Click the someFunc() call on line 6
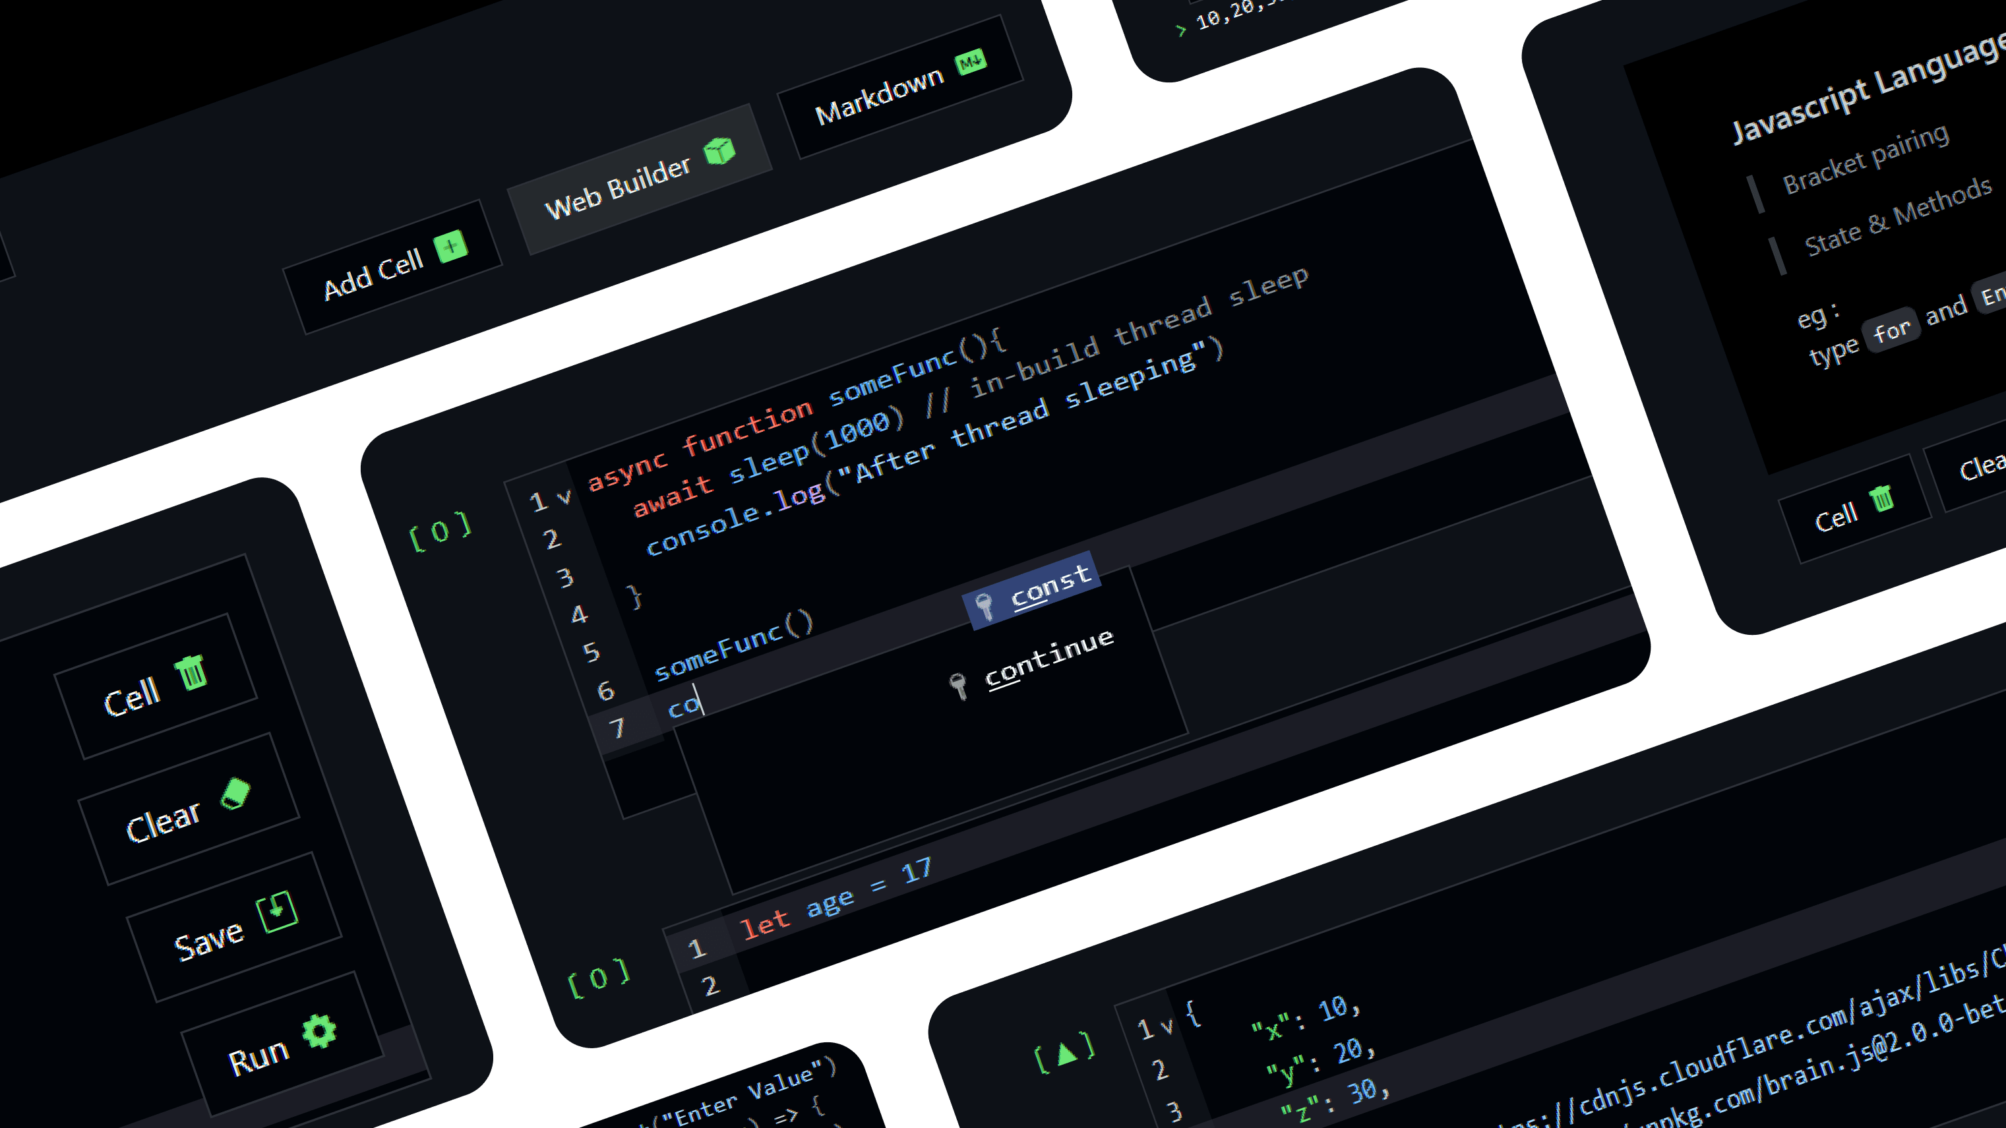 [x=733, y=645]
